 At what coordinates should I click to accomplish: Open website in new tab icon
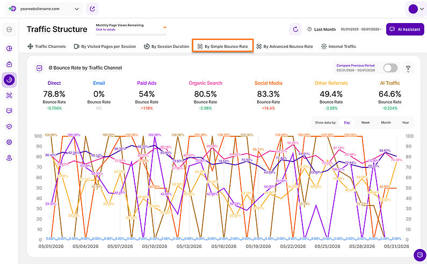(x=92, y=9)
